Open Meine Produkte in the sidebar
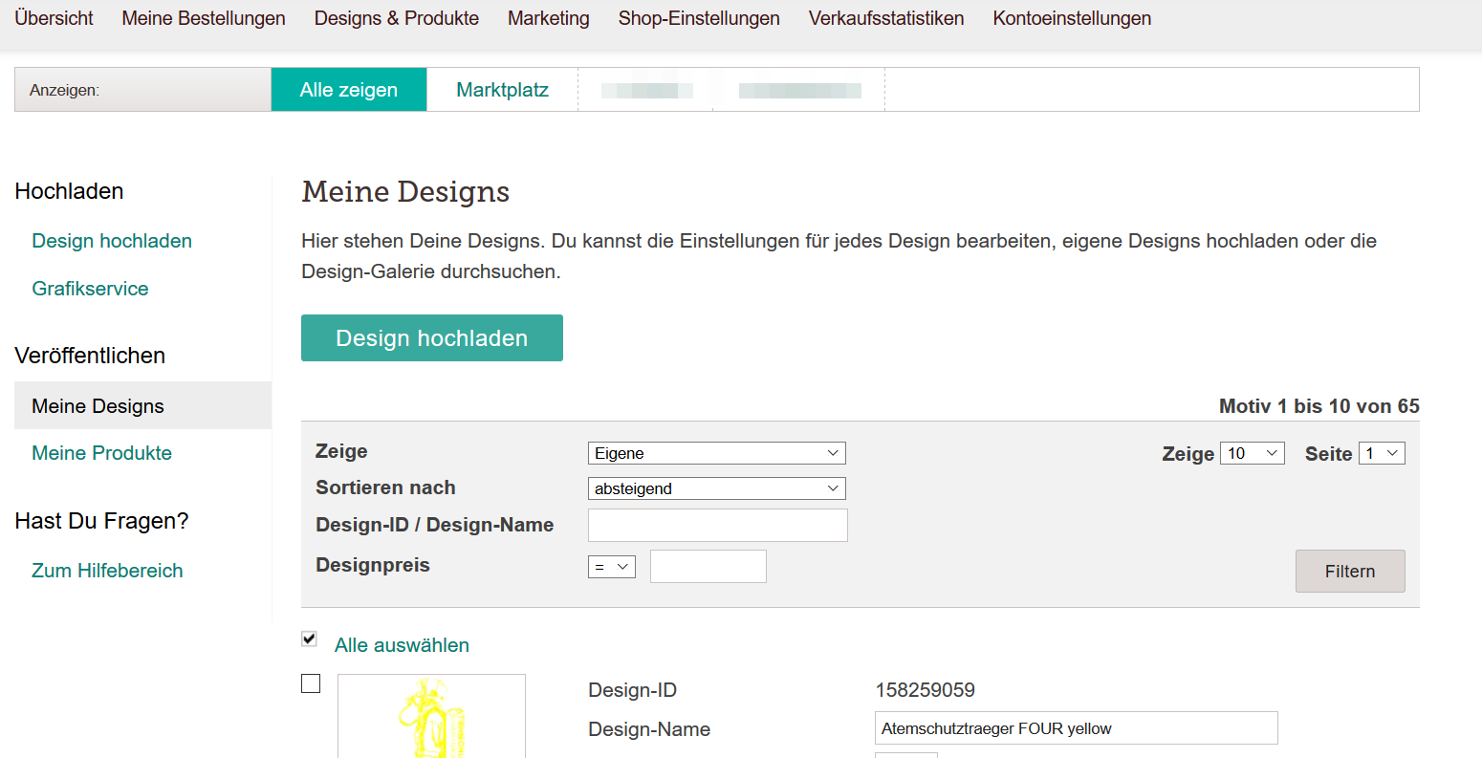 pyautogui.click(x=101, y=453)
